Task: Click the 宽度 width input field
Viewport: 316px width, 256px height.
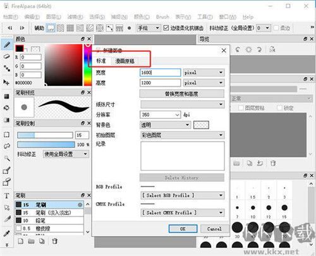Action: 160,73
